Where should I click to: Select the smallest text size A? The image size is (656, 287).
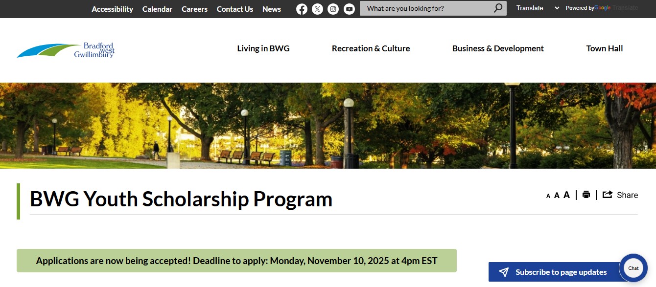point(548,196)
